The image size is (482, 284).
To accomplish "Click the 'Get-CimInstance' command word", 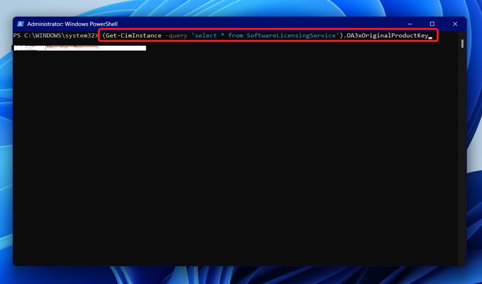I will [134, 36].
